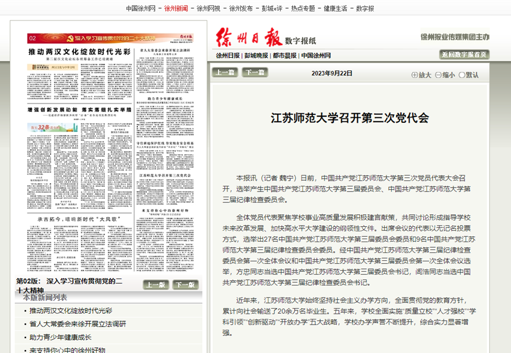The height and width of the screenshot is (353, 511).
Task: Click the 徐州日报 logo image
Action: click(x=248, y=38)
